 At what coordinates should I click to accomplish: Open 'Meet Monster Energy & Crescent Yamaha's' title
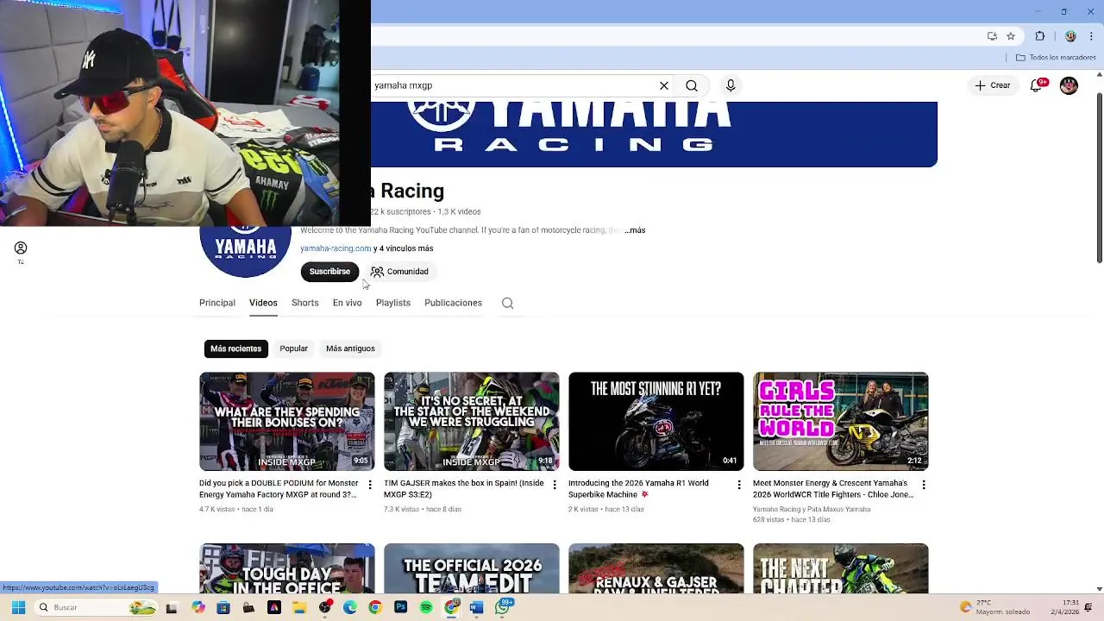[x=833, y=489]
